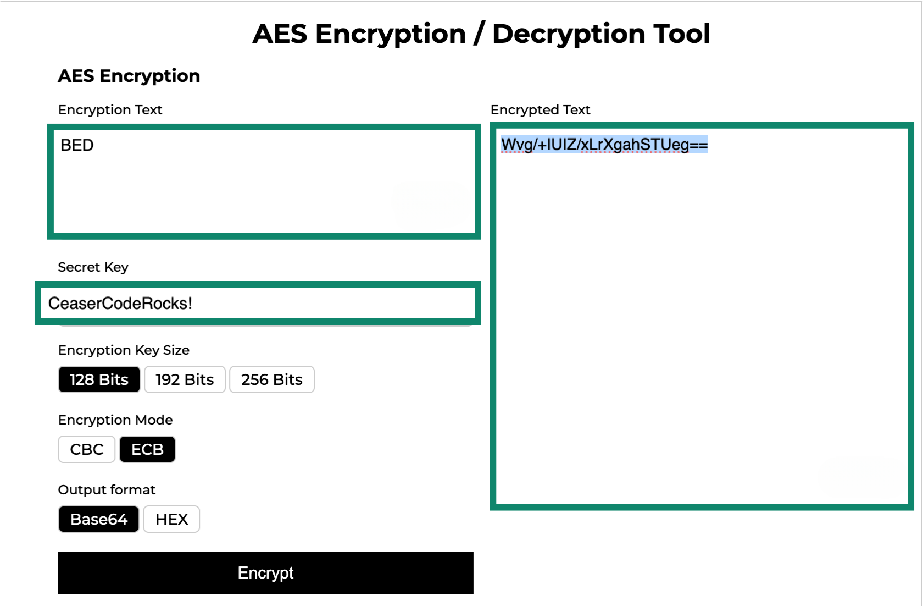
Task: Click the Secret Key field containing CeaserCodeRocks!
Action: [x=255, y=303]
